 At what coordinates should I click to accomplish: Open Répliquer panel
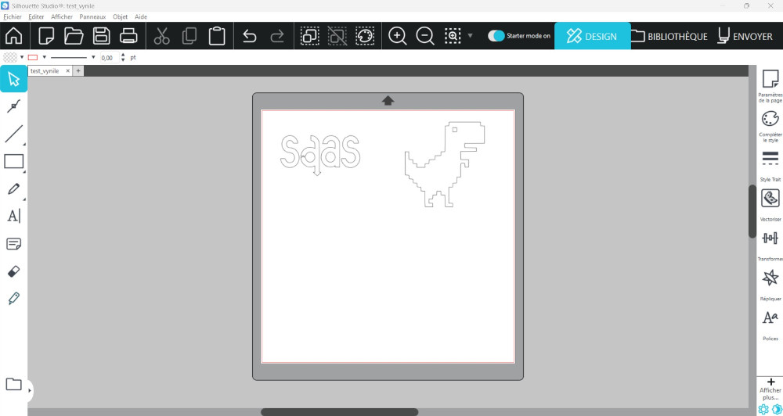(770, 285)
